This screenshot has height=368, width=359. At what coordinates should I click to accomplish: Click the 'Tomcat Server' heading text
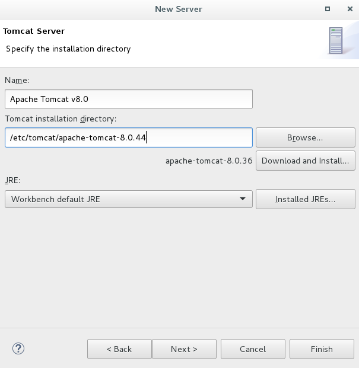point(34,31)
